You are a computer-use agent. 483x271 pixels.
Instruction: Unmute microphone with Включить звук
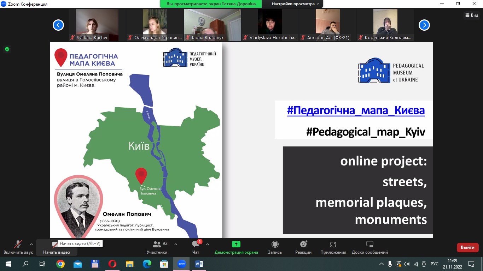pyautogui.click(x=18, y=247)
